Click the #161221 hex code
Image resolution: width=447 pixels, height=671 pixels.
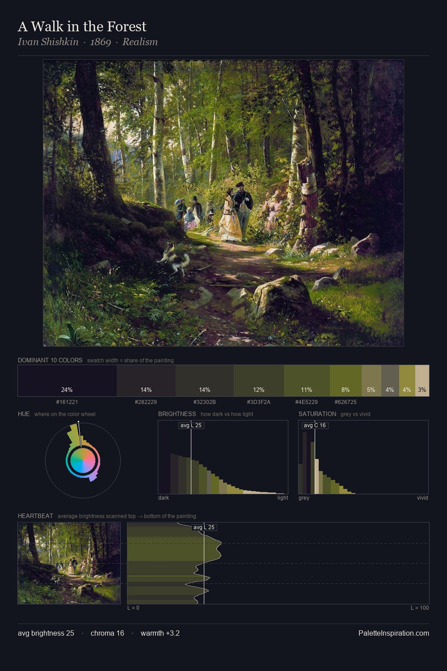[67, 402]
